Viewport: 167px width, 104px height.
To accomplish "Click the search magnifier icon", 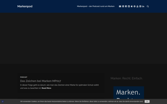I will [148, 6].
